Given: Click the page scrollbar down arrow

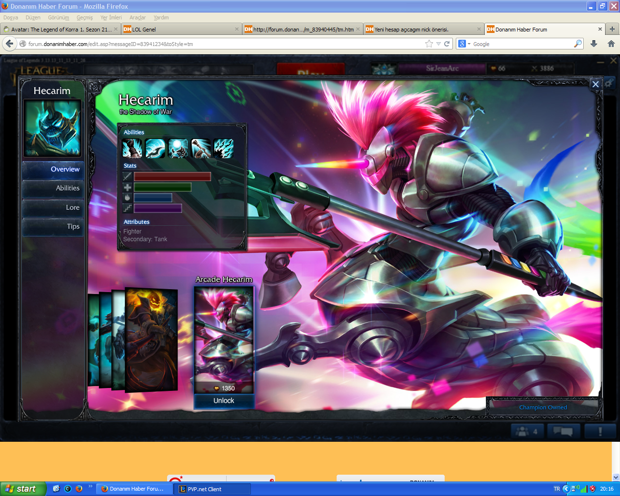Looking at the screenshot, I should (x=616, y=477).
